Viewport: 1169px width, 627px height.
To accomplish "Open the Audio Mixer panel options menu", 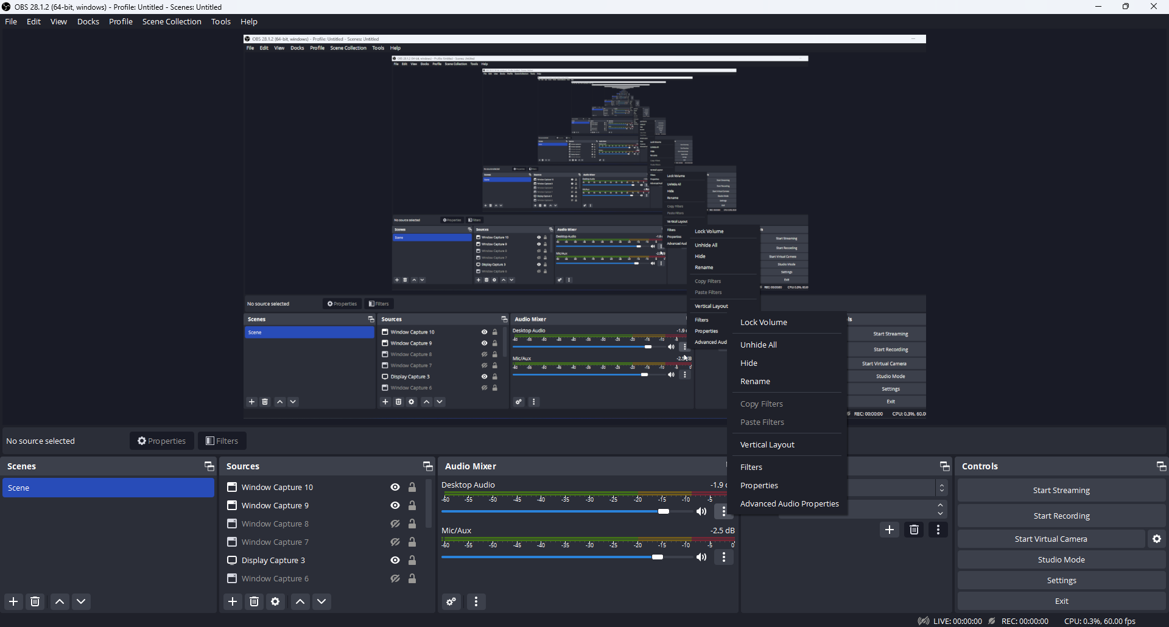I will pos(476,601).
